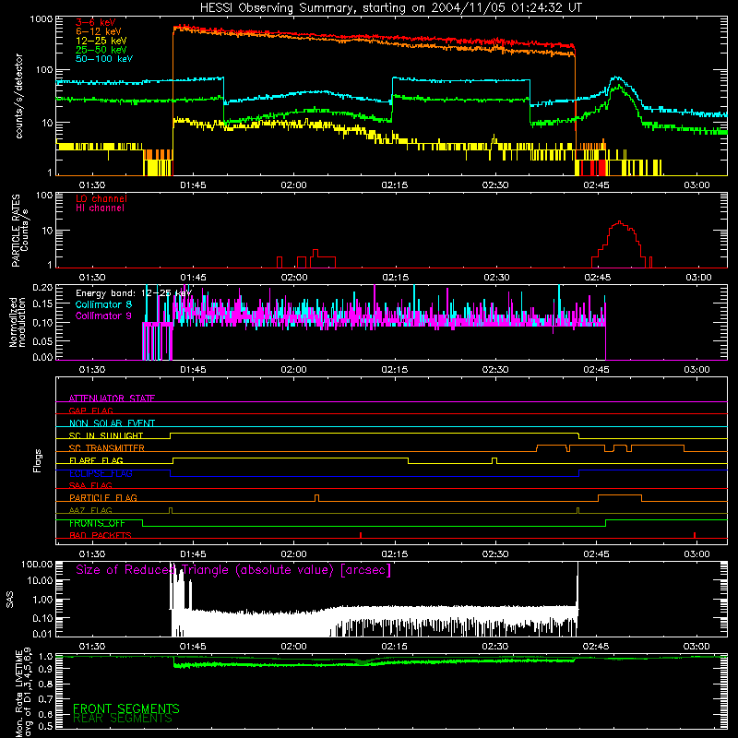The width and height of the screenshot is (738, 738).
Task: Select the BAD_PACKETS flag label
Action: pos(101,535)
